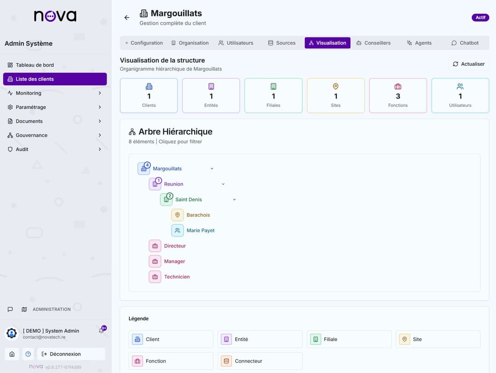
Task: Click the home icon in the sidebar footer
Action: coord(12,354)
